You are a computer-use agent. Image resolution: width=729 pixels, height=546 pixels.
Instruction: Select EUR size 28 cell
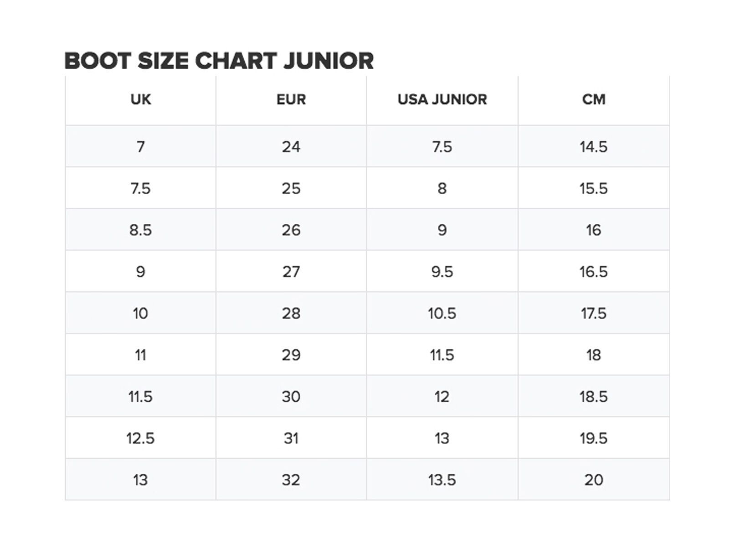(291, 313)
